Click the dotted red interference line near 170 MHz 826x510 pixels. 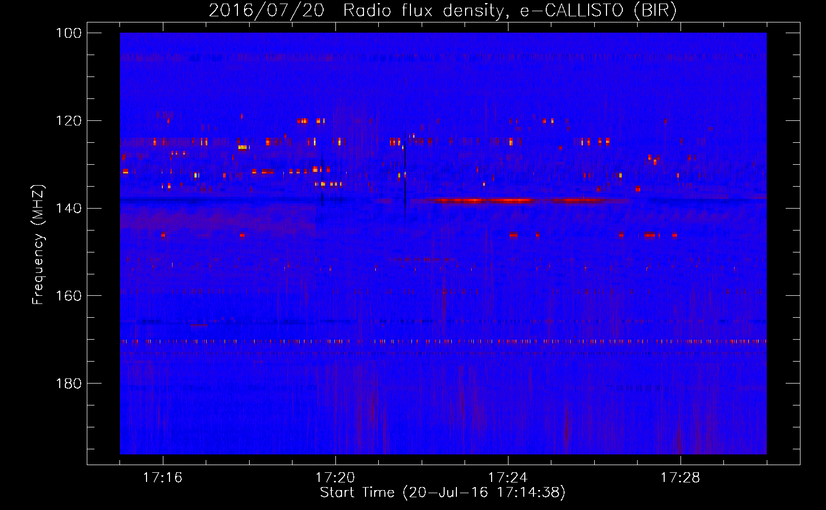(x=443, y=341)
